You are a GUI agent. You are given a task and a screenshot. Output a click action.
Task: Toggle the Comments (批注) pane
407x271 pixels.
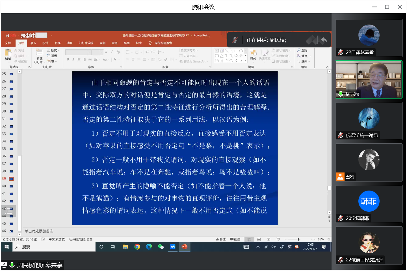[x=235, y=239]
